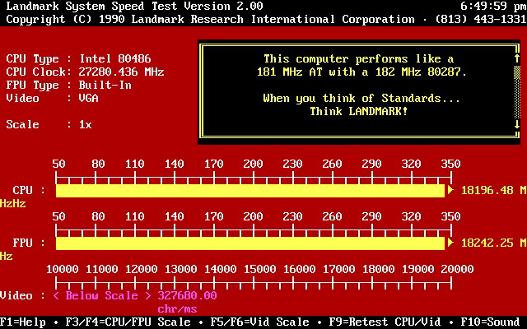Click the 260 mark on the FPU scale
The height and width of the screenshot is (329, 527).
[332, 216]
